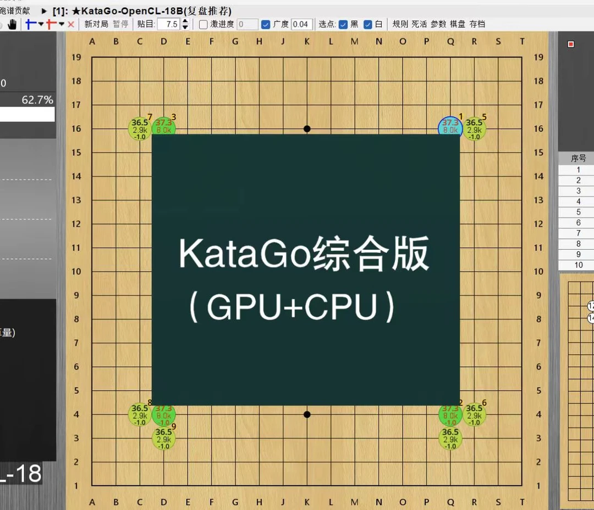Click the blue cross stone placement icon
594x510 pixels.
click(29, 24)
